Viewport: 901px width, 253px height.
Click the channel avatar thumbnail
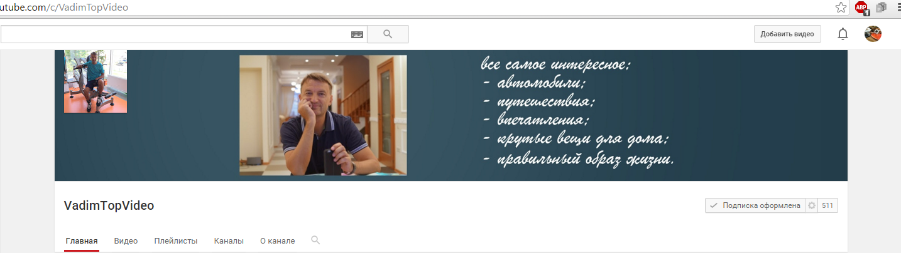click(x=96, y=81)
